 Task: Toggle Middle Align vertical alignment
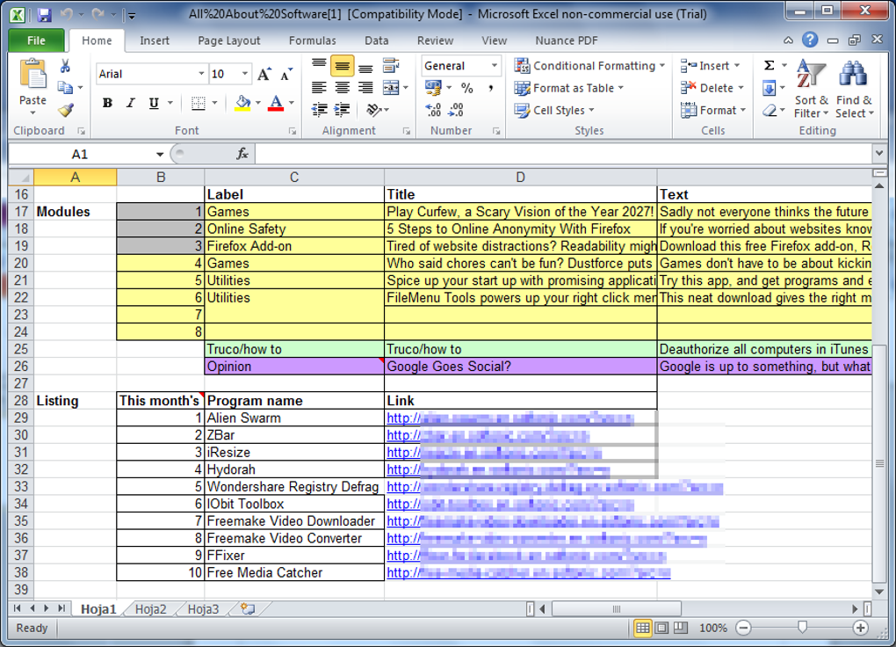pyautogui.click(x=342, y=66)
